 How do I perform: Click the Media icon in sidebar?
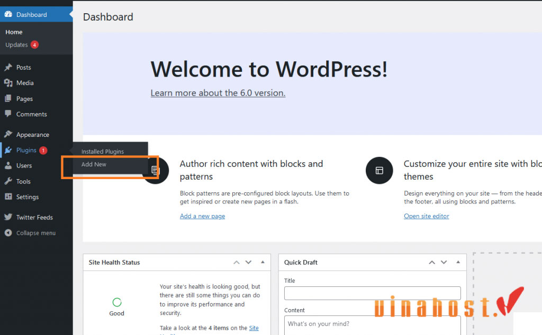click(x=8, y=83)
